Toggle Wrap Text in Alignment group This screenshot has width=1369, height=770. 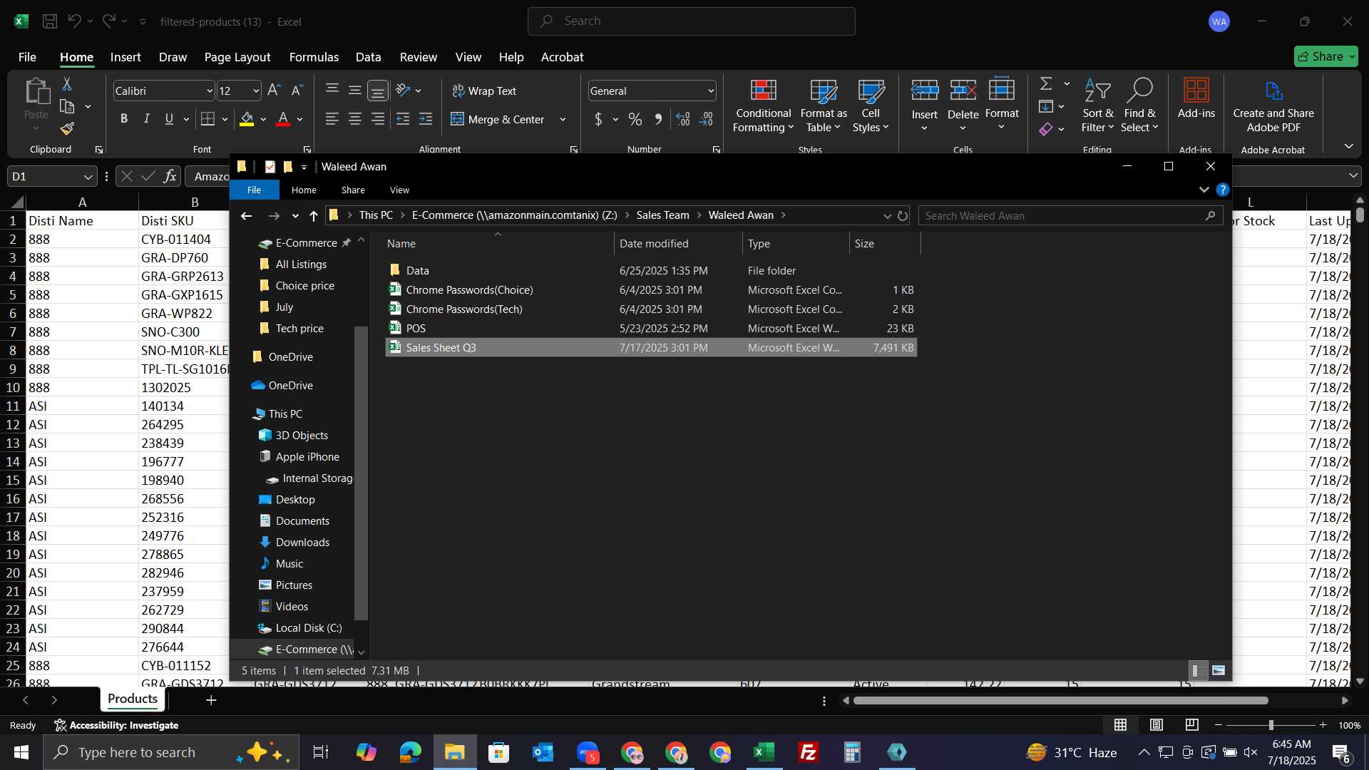click(x=484, y=91)
